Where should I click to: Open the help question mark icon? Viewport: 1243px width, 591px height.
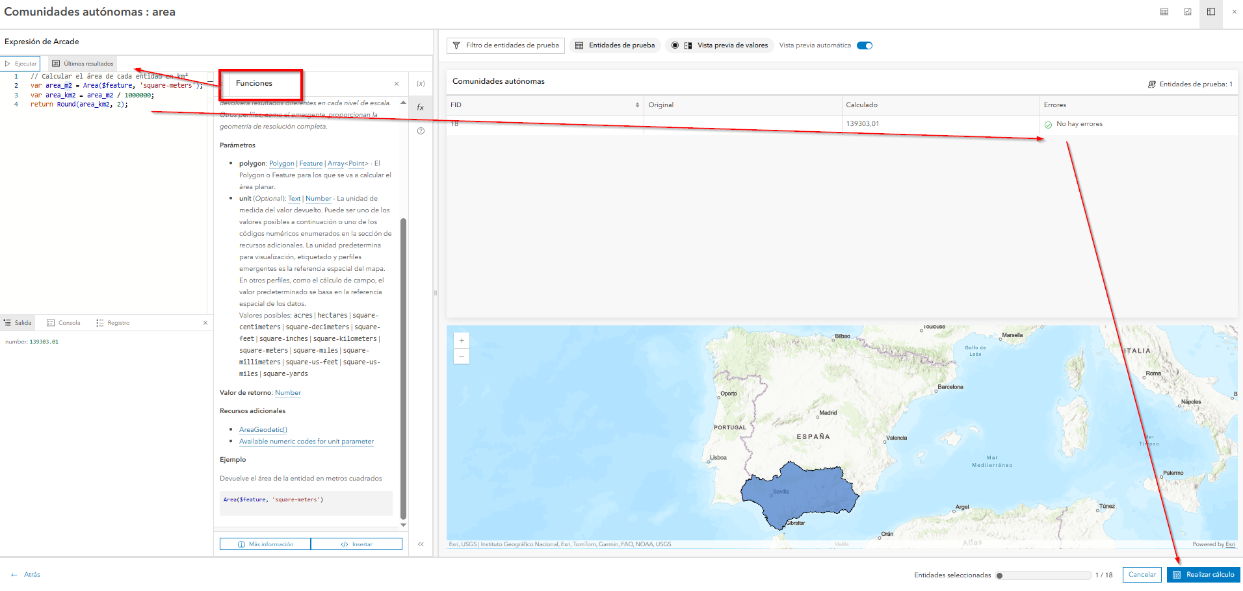pos(421,131)
